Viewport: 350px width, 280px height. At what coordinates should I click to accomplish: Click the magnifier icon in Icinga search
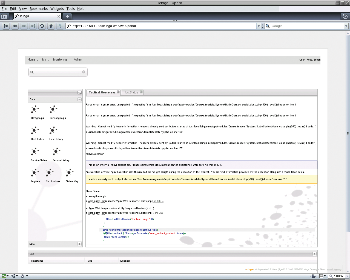click(x=32, y=72)
